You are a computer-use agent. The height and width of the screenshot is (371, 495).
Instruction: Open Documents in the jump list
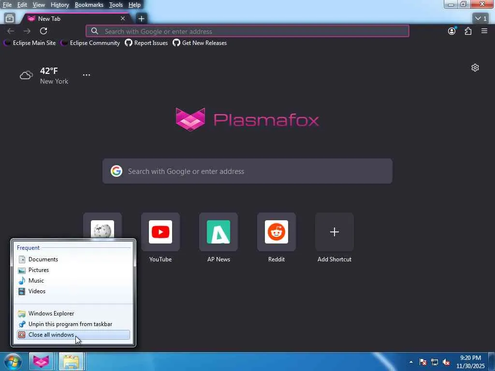tap(73, 259)
